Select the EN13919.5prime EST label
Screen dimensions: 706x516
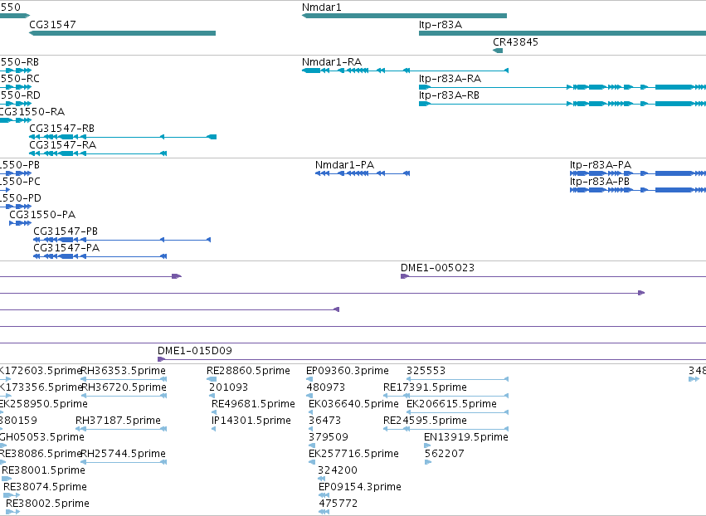466,437
